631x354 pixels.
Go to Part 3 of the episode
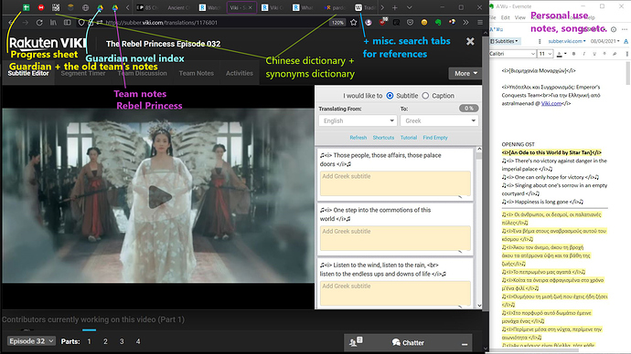tap(122, 341)
